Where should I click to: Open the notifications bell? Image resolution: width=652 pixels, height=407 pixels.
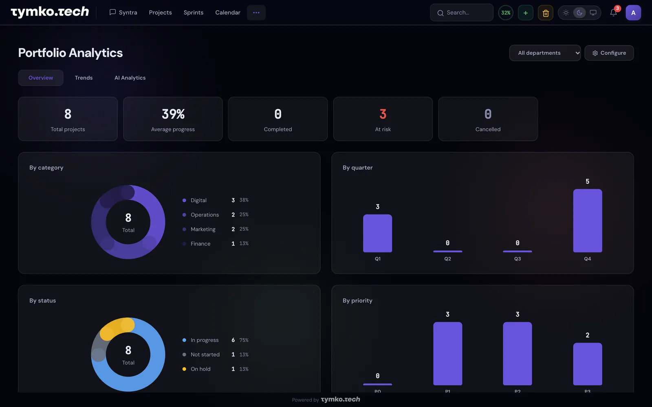pyautogui.click(x=613, y=13)
